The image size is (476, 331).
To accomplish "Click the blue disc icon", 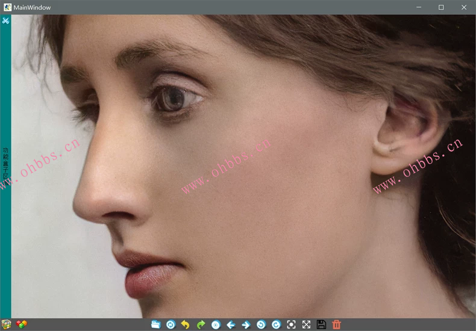I will [216, 324].
